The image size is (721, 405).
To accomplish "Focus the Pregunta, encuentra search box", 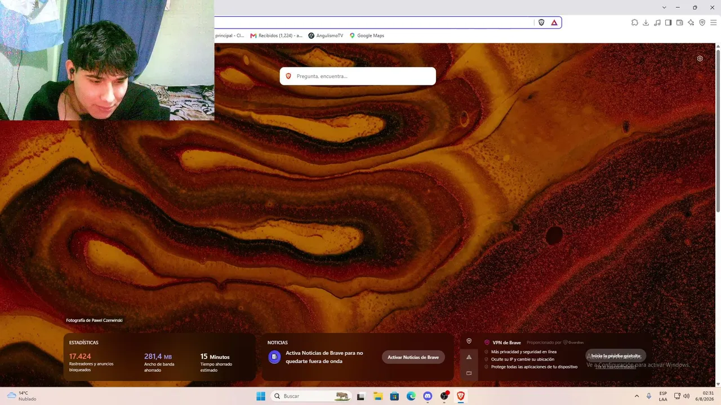I will (358, 76).
